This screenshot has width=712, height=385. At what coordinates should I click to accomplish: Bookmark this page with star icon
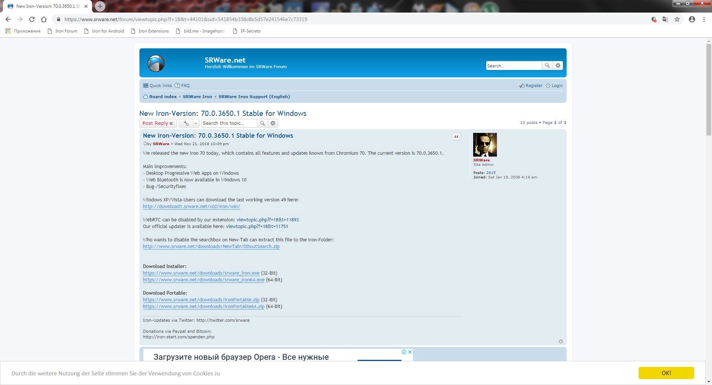(x=677, y=19)
